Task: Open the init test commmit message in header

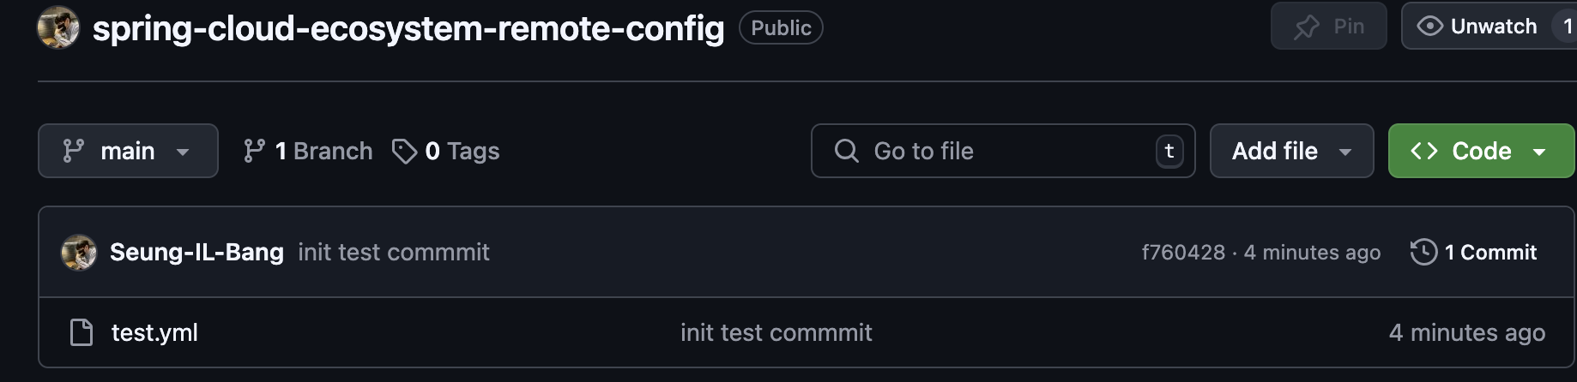Action: 394,252
